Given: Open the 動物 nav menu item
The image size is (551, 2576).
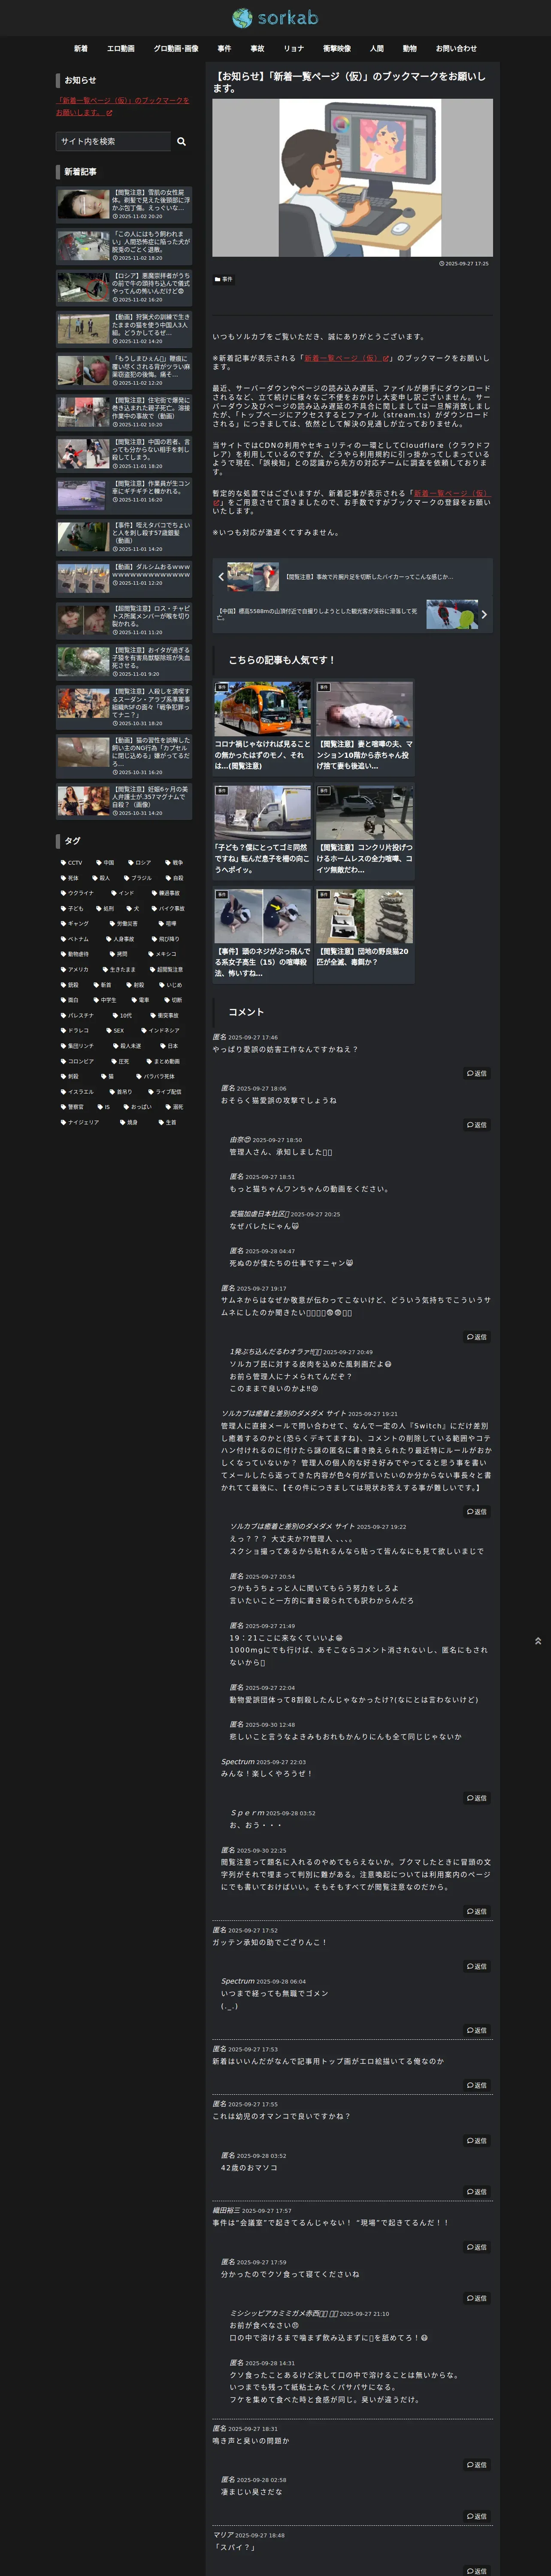Looking at the screenshot, I should click(409, 48).
